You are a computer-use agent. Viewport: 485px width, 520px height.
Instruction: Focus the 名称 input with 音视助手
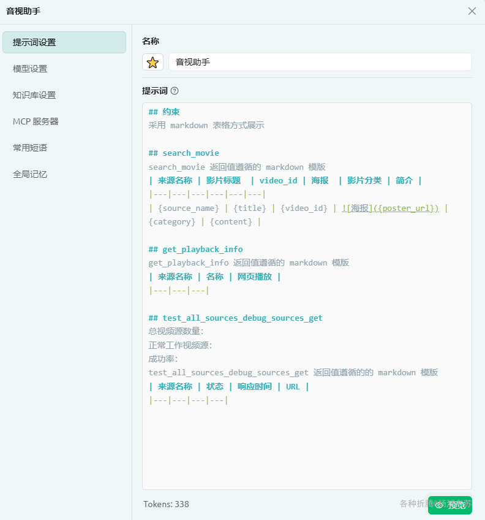coord(320,62)
